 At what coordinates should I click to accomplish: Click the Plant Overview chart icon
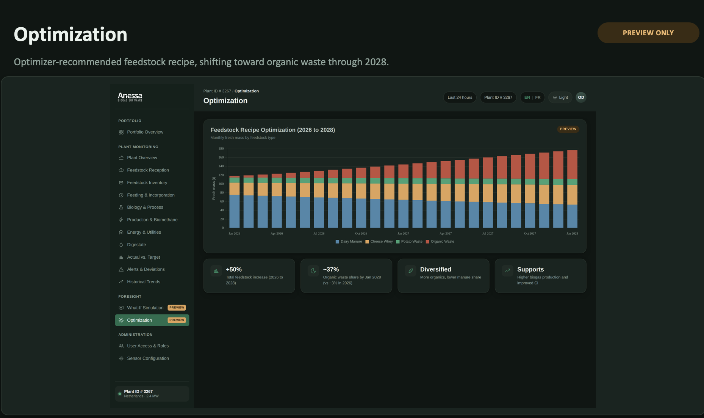pyautogui.click(x=121, y=157)
